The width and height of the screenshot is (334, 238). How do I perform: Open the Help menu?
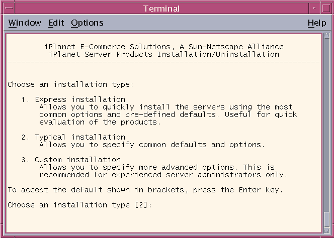click(x=317, y=23)
